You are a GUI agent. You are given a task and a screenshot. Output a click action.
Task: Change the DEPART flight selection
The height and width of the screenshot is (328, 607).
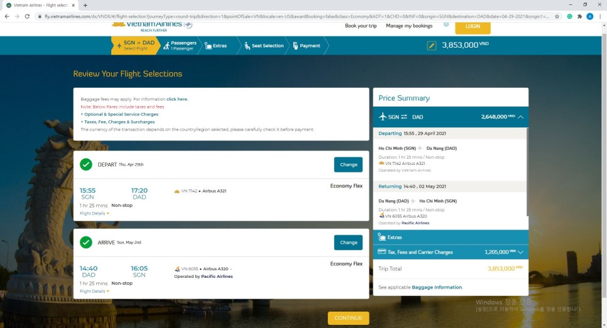point(348,164)
